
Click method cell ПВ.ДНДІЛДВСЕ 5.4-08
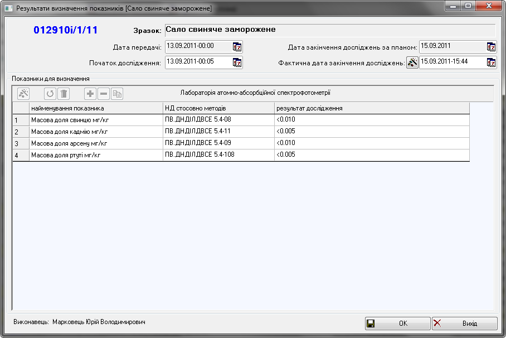pyautogui.click(x=219, y=120)
